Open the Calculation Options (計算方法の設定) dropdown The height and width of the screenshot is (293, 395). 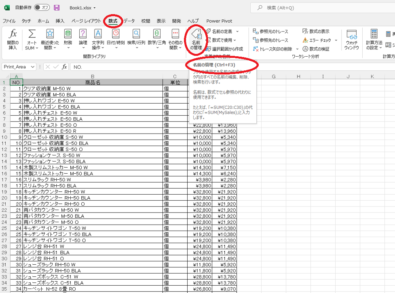point(374,39)
